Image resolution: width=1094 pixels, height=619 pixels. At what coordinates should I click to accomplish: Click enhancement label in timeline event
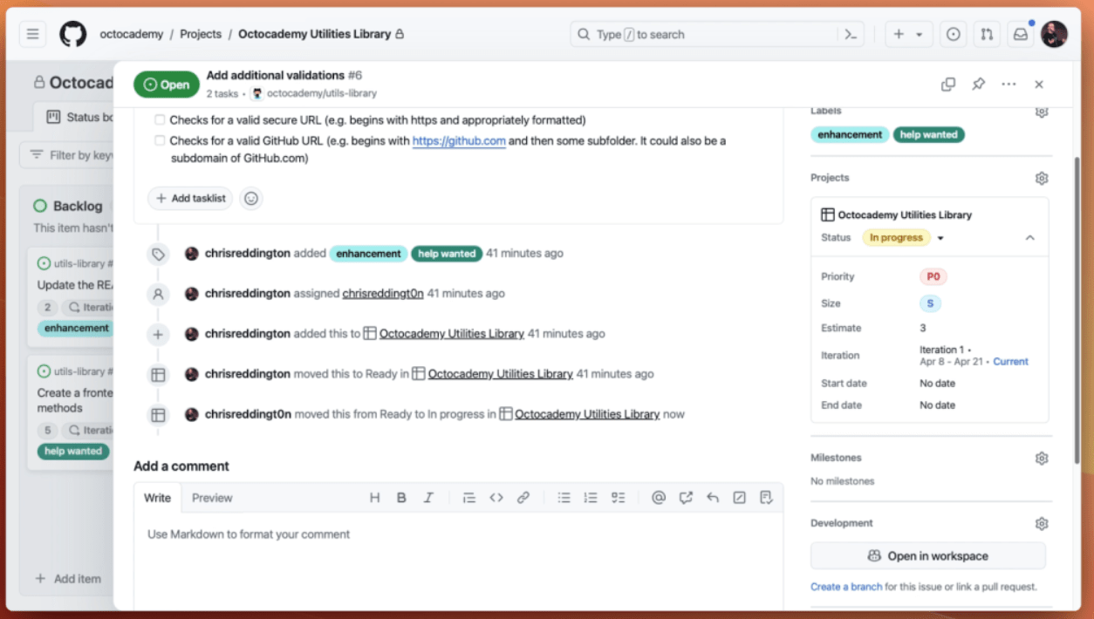[369, 254]
